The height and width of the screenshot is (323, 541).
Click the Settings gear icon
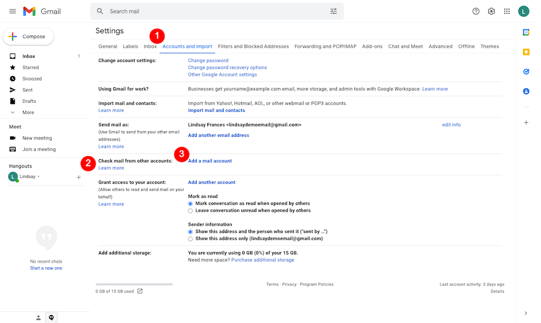pos(491,11)
